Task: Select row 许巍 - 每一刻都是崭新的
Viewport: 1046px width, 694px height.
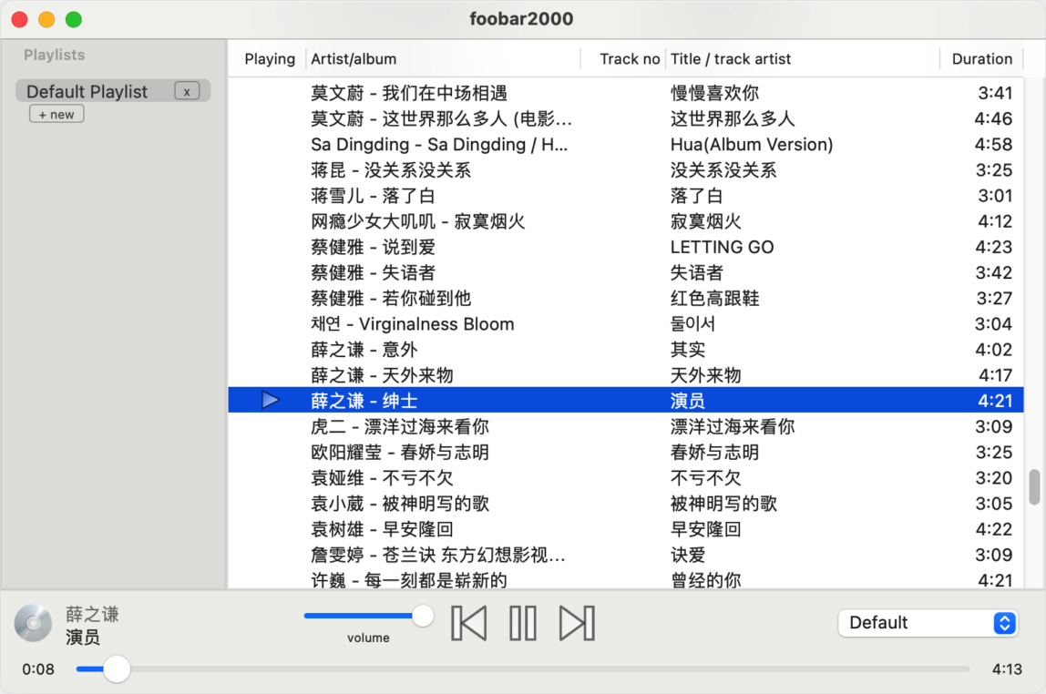Action: (626, 579)
